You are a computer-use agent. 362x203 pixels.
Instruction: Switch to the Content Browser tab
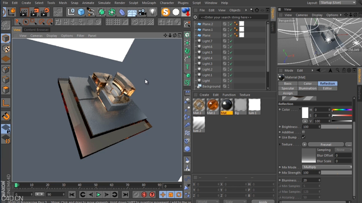tap(36, 30)
